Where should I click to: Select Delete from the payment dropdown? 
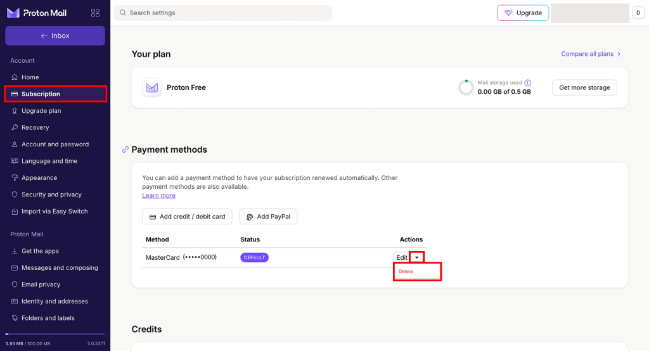pyautogui.click(x=406, y=272)
